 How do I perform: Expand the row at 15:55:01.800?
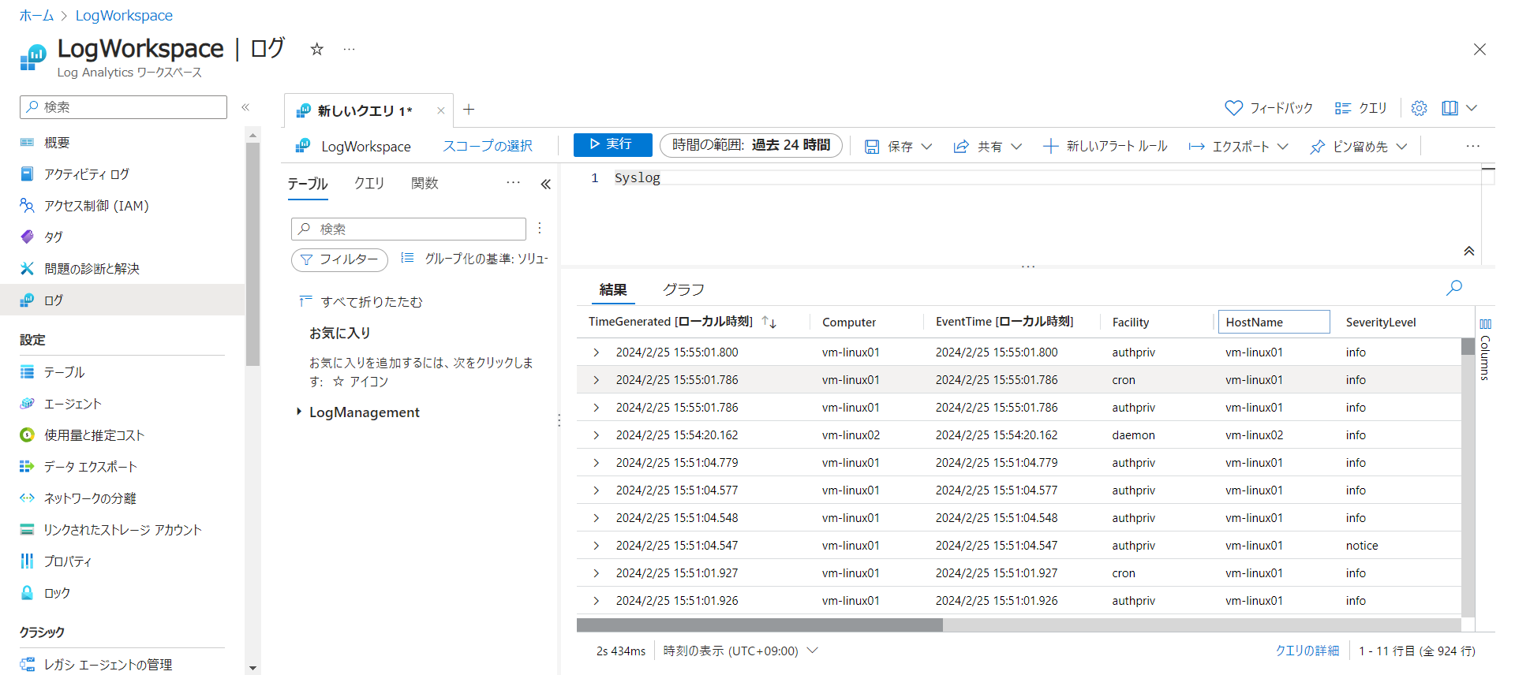(596, 352)
